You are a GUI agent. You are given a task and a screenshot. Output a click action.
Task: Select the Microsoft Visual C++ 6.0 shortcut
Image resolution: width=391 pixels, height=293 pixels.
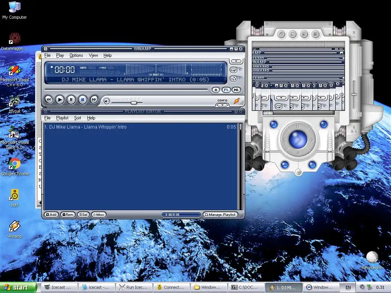15,76
